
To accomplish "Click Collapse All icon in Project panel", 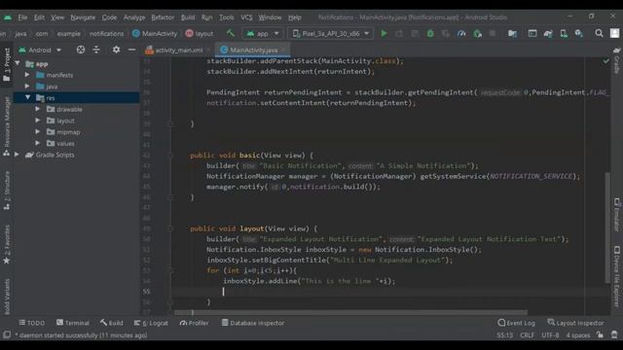I will point(96,50).
